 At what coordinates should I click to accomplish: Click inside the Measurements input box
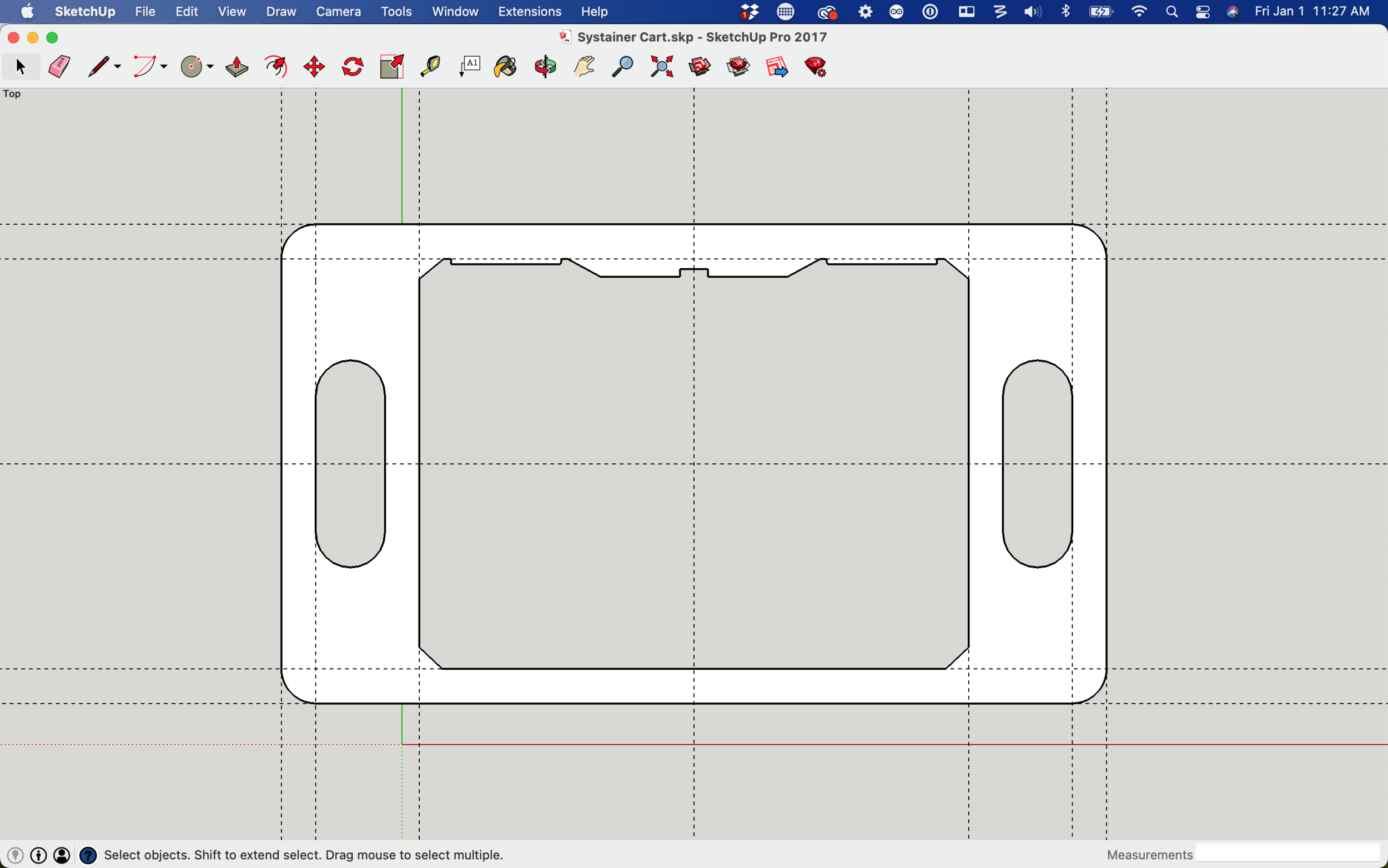(x=1287, y=854)
